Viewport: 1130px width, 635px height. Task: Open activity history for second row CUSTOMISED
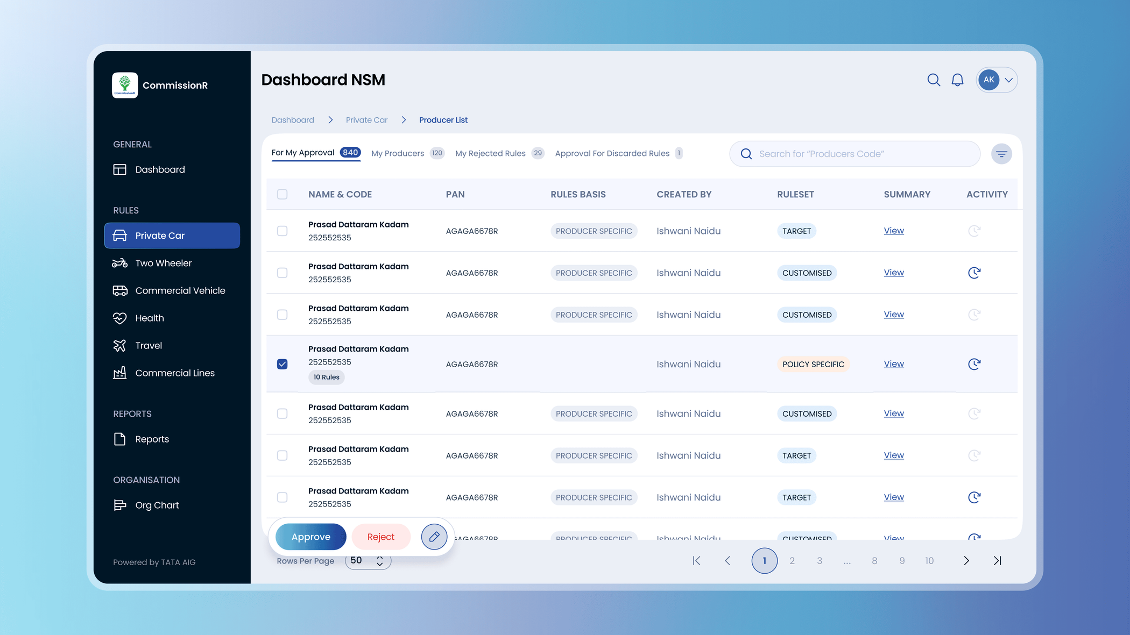tap(974, 273)
